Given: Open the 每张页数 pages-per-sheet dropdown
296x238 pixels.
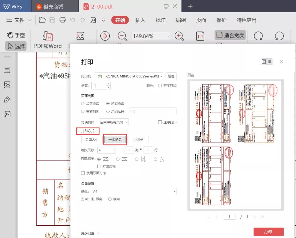Looking at the screenshot, I should tap(106, 150).
